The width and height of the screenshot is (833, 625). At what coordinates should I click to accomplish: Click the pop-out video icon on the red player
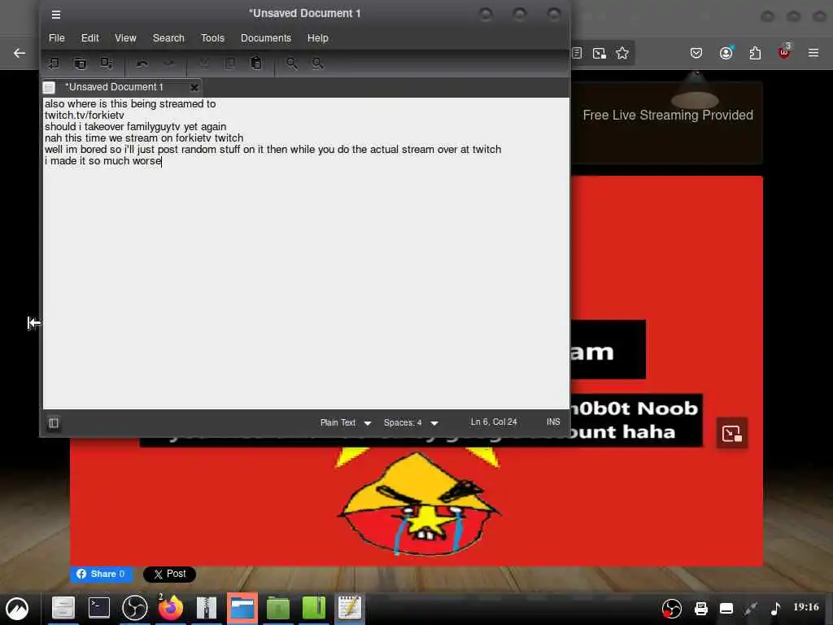(731, 433)
